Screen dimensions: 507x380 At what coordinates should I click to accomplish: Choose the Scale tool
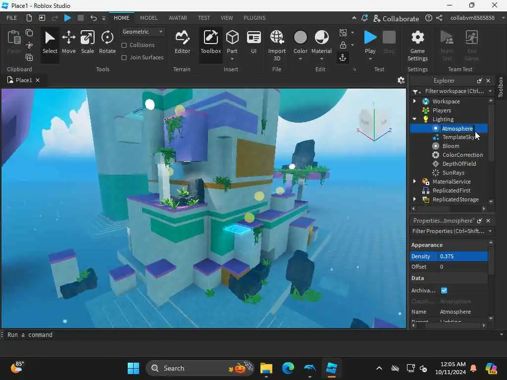[x=87, y=43]
